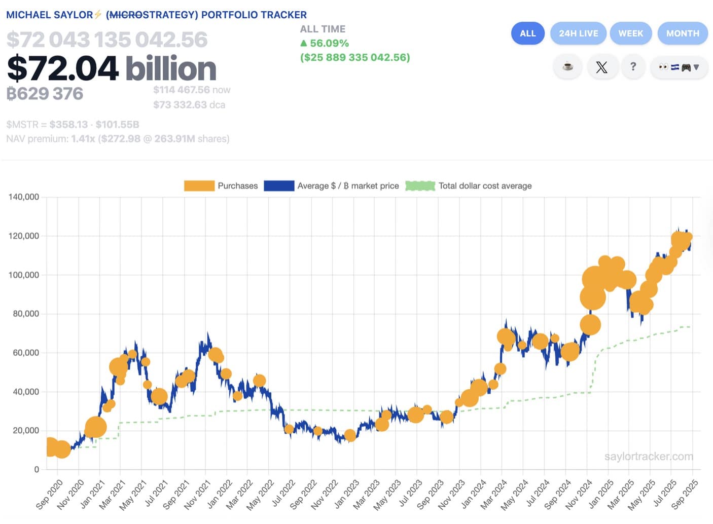
Task: Open the X (Twitter) icon button
Action: tap(602, 66)
